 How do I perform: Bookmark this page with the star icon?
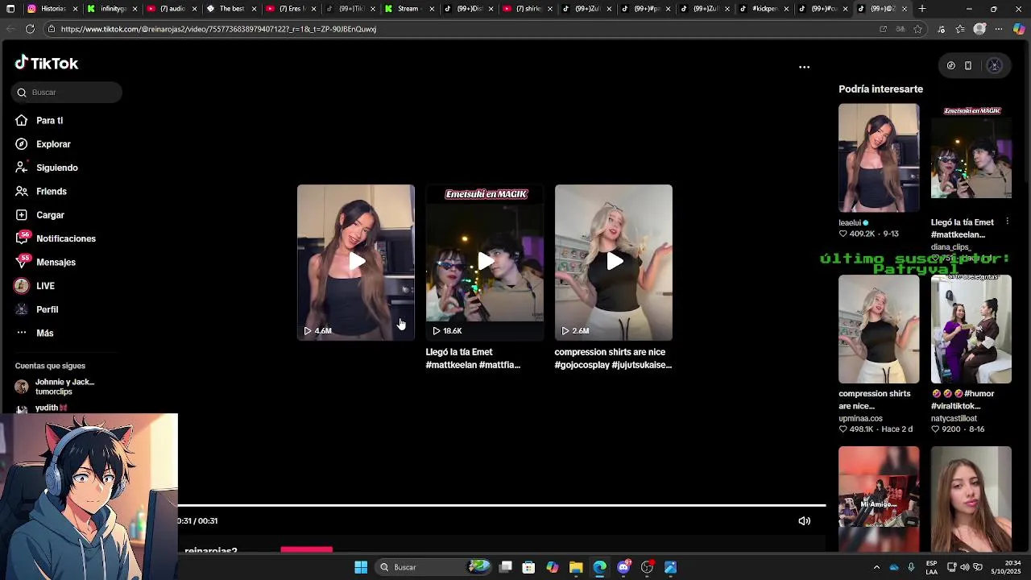[x=917, y=29]
